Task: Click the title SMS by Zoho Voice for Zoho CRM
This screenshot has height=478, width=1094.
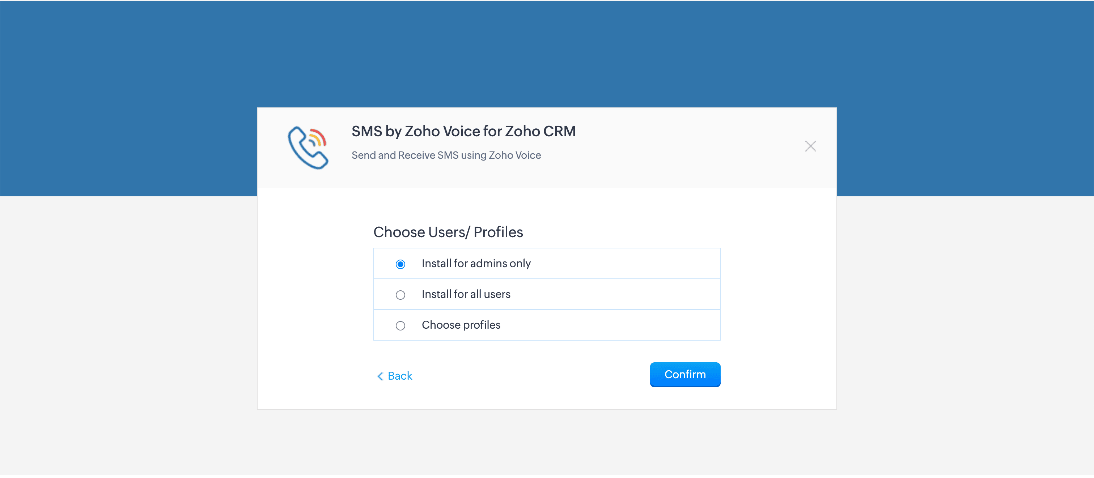Action: (x=463, y=131)
